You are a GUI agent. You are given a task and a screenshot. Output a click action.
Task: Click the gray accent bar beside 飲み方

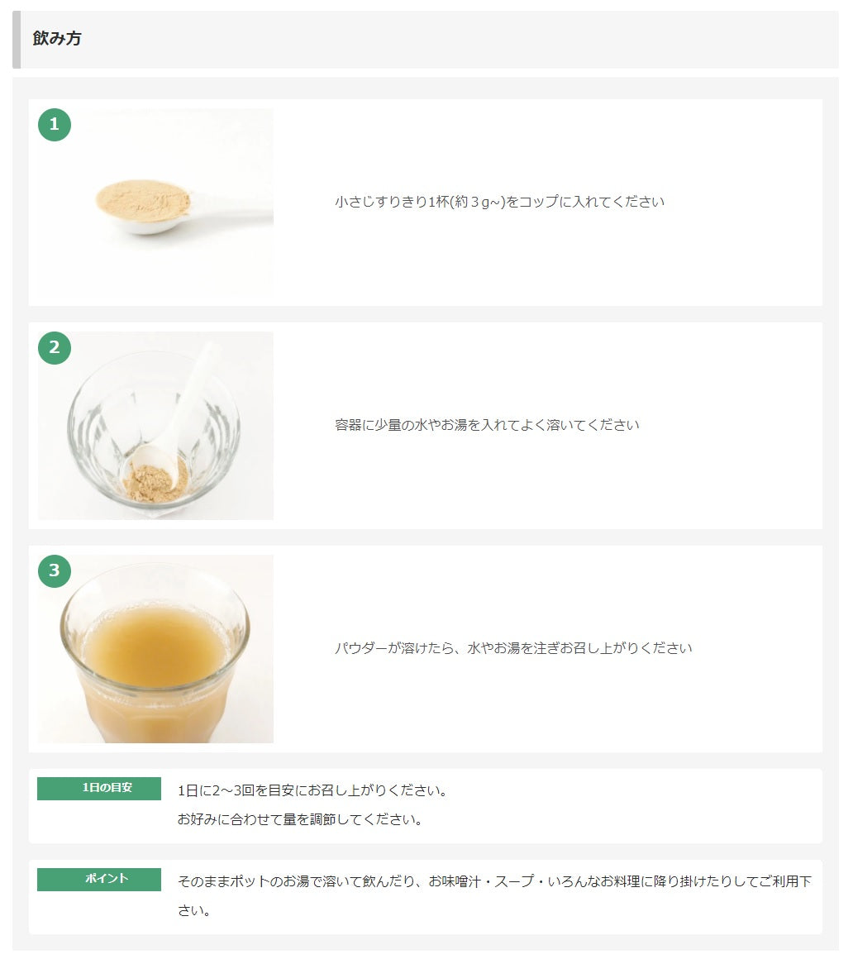(17, 40)
